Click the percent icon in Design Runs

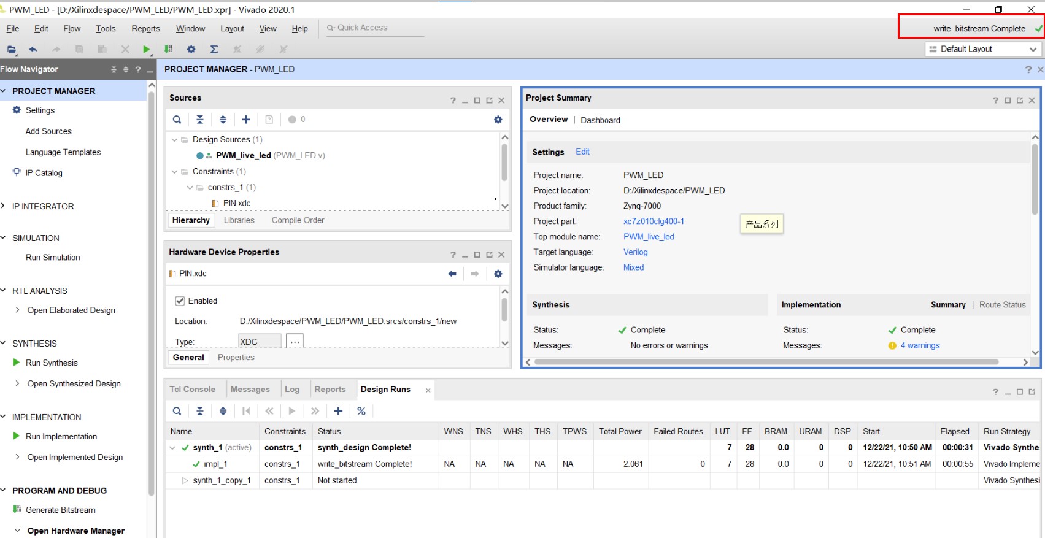pyautogui.click(x=361, y=411)
